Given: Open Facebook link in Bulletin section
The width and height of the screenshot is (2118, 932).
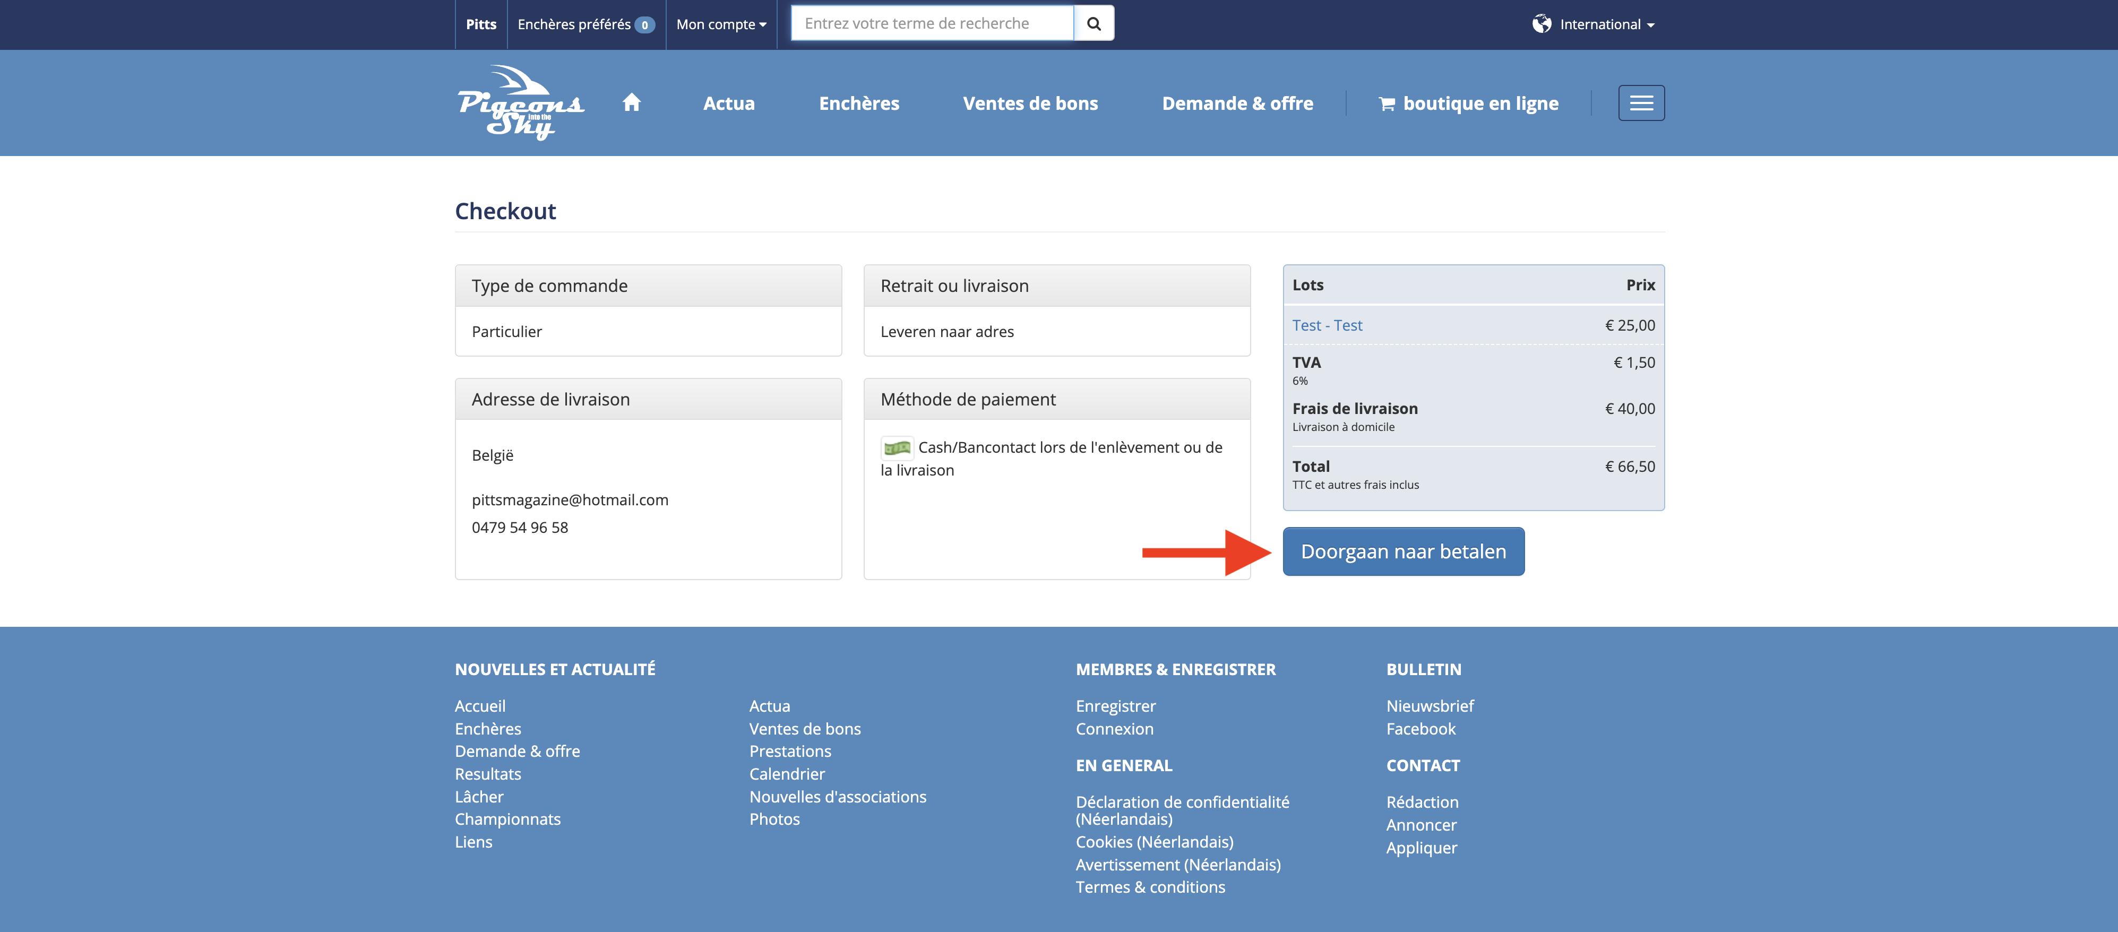Looking at the screenshot, I should click(1420, 729).
